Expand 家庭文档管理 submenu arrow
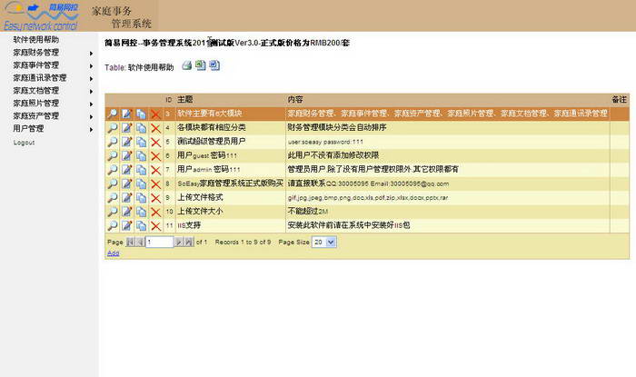636x377 pixels. (x=91, y=91)
